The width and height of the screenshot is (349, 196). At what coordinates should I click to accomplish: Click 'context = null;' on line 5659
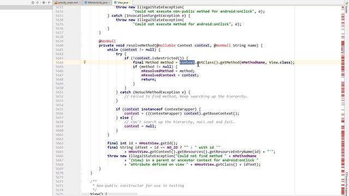[140, 126]
